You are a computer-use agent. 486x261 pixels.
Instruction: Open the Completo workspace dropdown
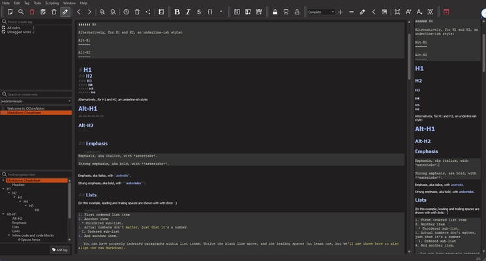pyautogui.click(x=321, y=12)
